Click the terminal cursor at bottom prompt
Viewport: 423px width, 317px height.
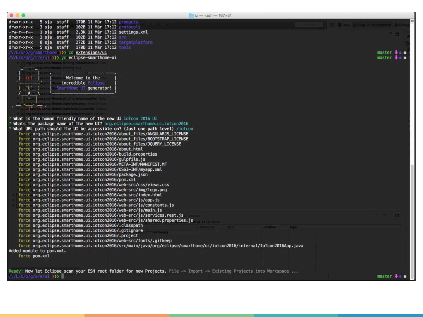point(63,276)
